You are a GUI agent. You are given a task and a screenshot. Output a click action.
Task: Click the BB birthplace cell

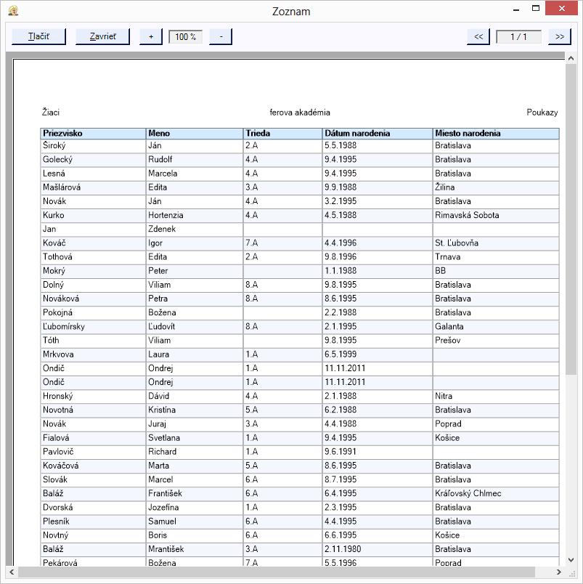coord(496,271)
